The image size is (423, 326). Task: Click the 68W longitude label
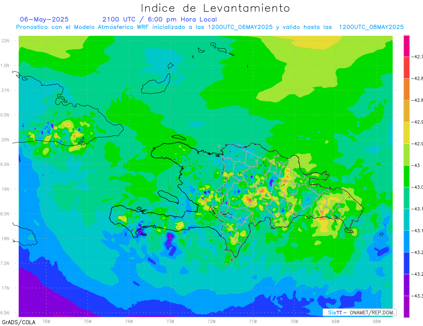377,321
